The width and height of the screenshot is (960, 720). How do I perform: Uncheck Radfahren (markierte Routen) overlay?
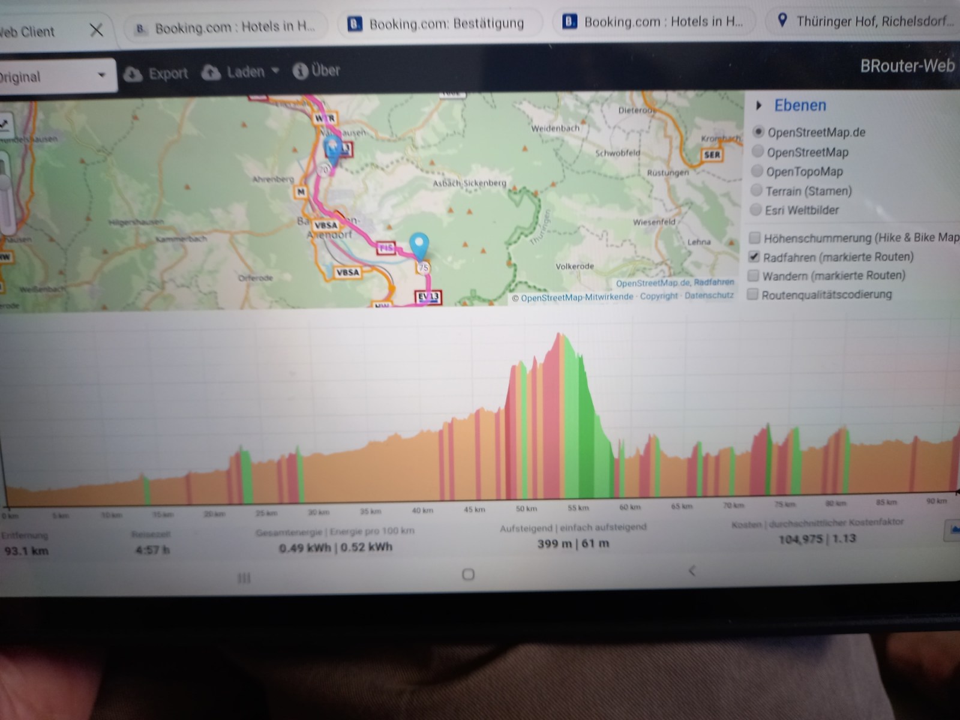754,257
